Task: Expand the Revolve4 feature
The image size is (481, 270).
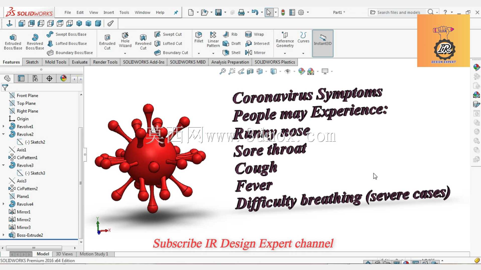Action: point(3,204)
